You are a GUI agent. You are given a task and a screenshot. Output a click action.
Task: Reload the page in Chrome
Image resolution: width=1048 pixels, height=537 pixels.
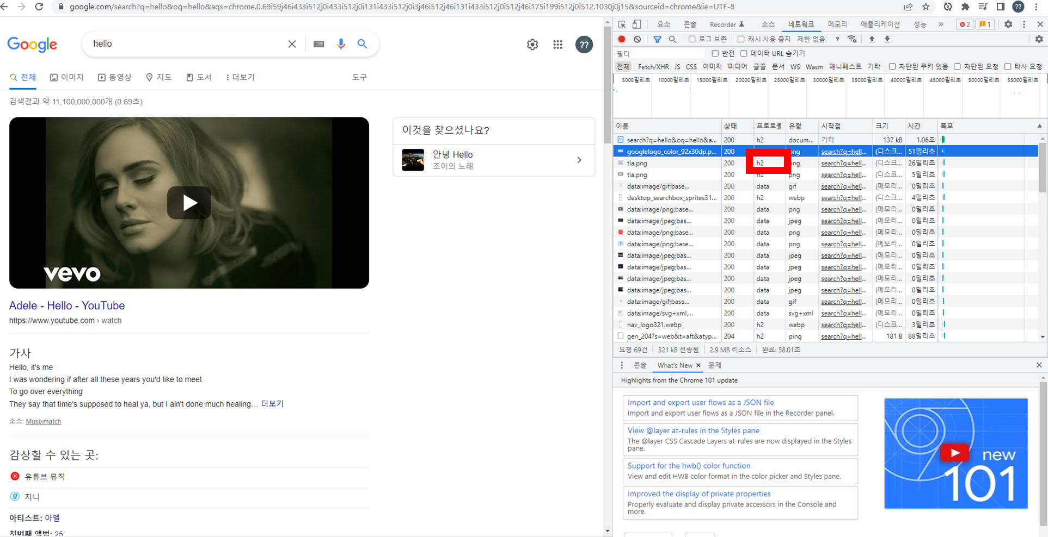pos(39,7)
